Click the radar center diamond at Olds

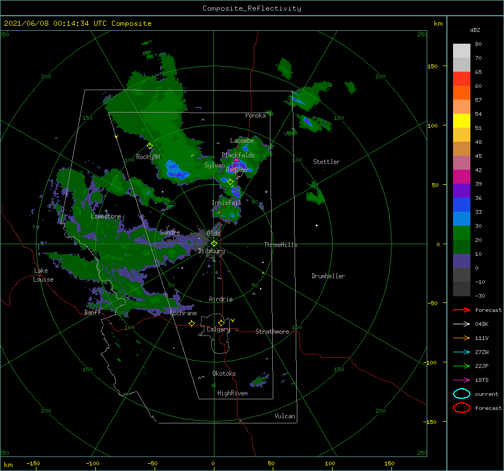click(214, 244)
